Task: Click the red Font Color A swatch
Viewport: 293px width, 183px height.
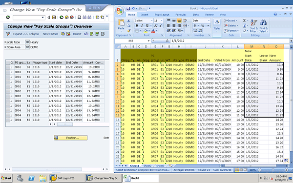Action: click(x=153, y=31)
